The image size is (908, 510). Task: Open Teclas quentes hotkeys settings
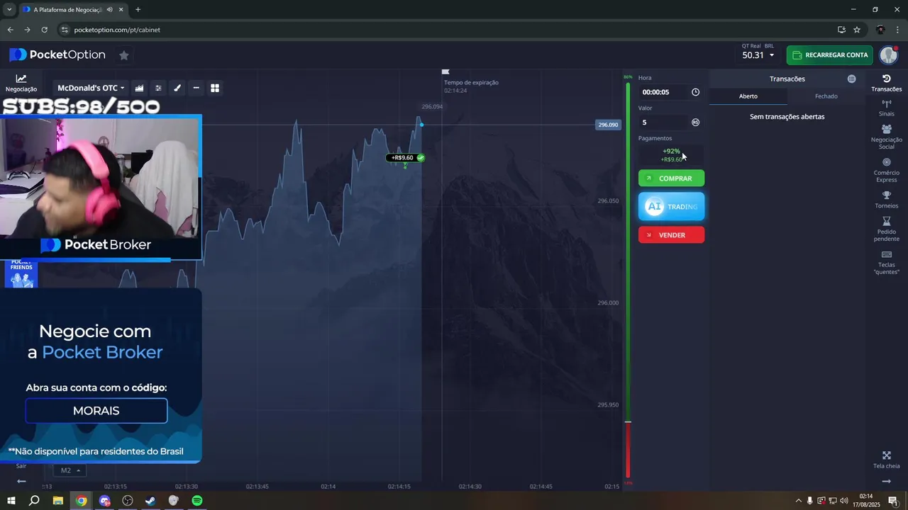click(x=886, y=262)
